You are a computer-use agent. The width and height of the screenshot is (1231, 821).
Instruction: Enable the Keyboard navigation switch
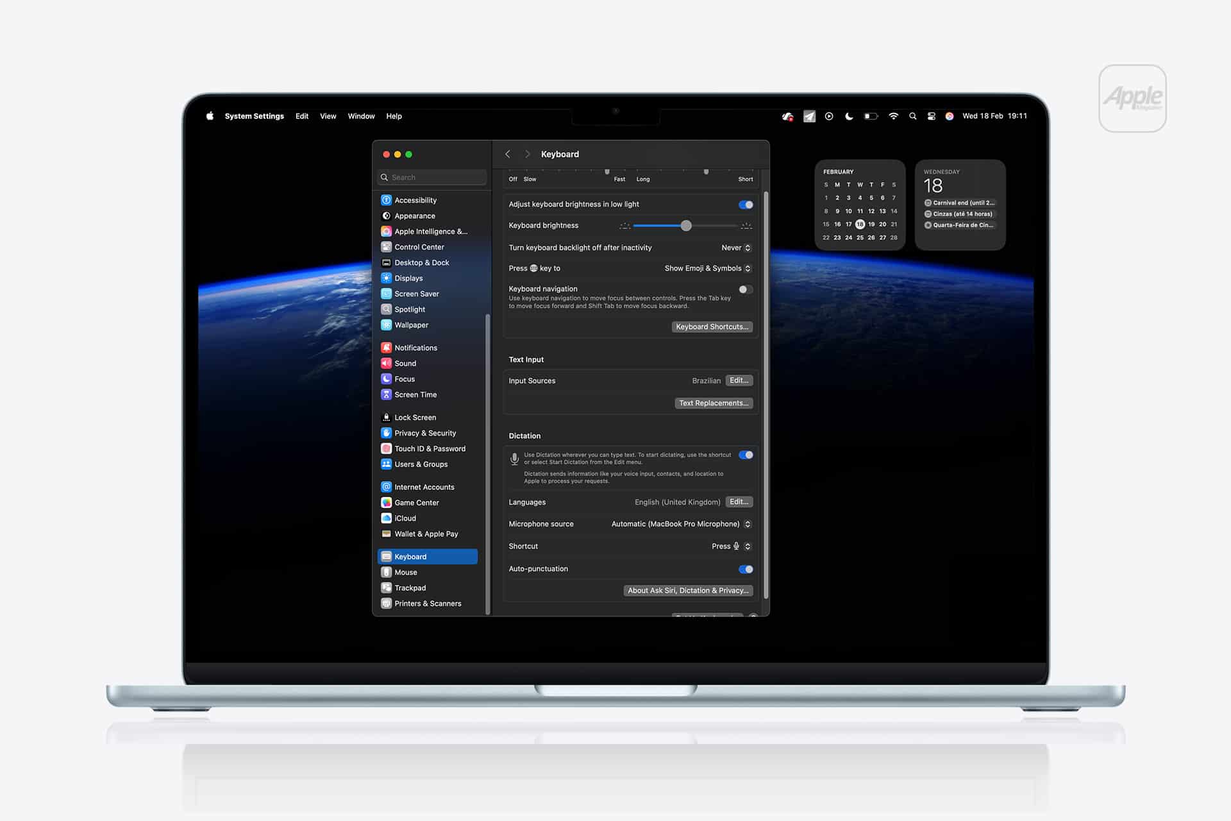coord(746,289)
